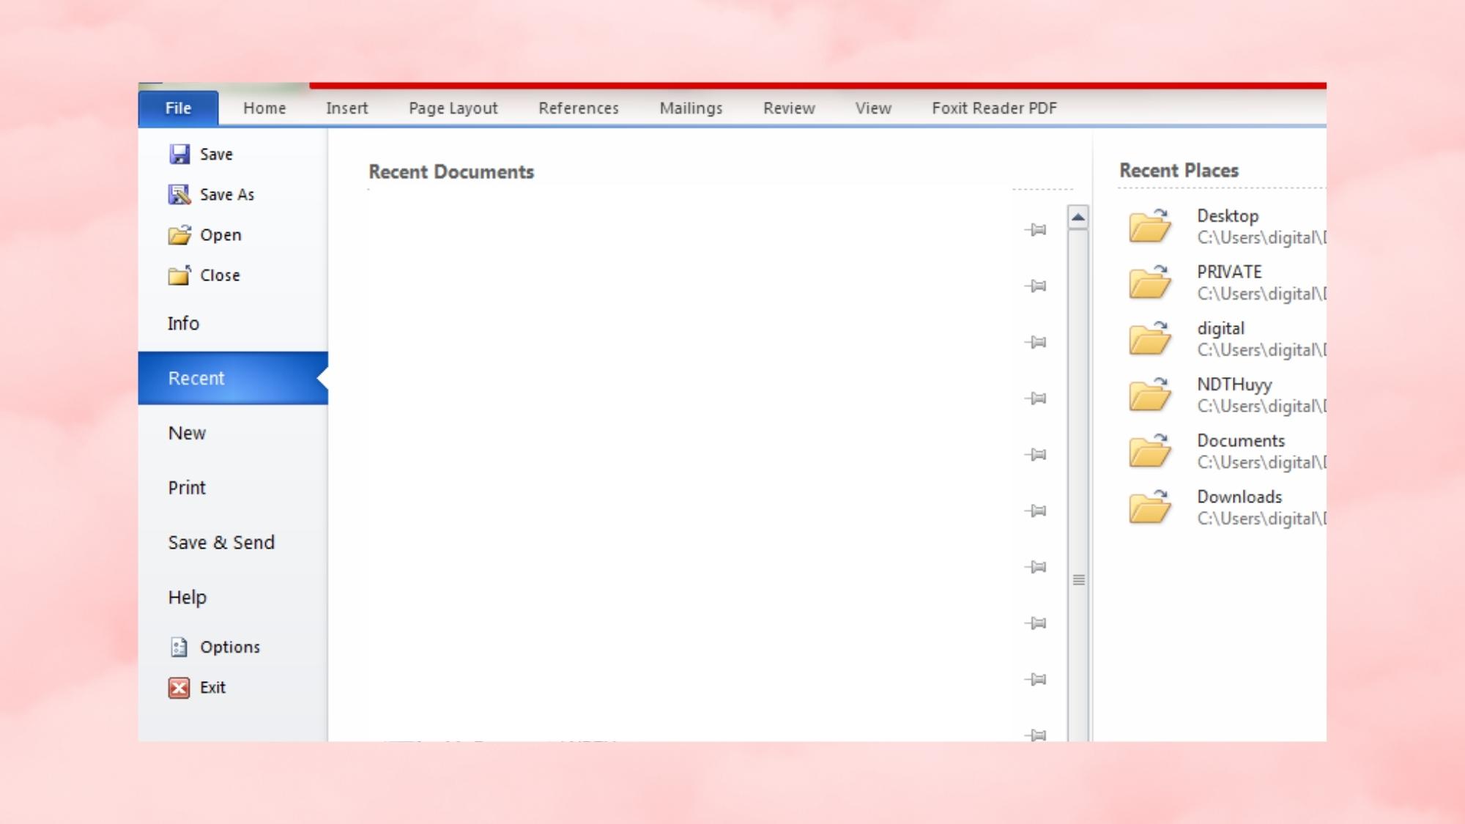Toggle pin for second Recent Document

click(x=1035, y=286)
